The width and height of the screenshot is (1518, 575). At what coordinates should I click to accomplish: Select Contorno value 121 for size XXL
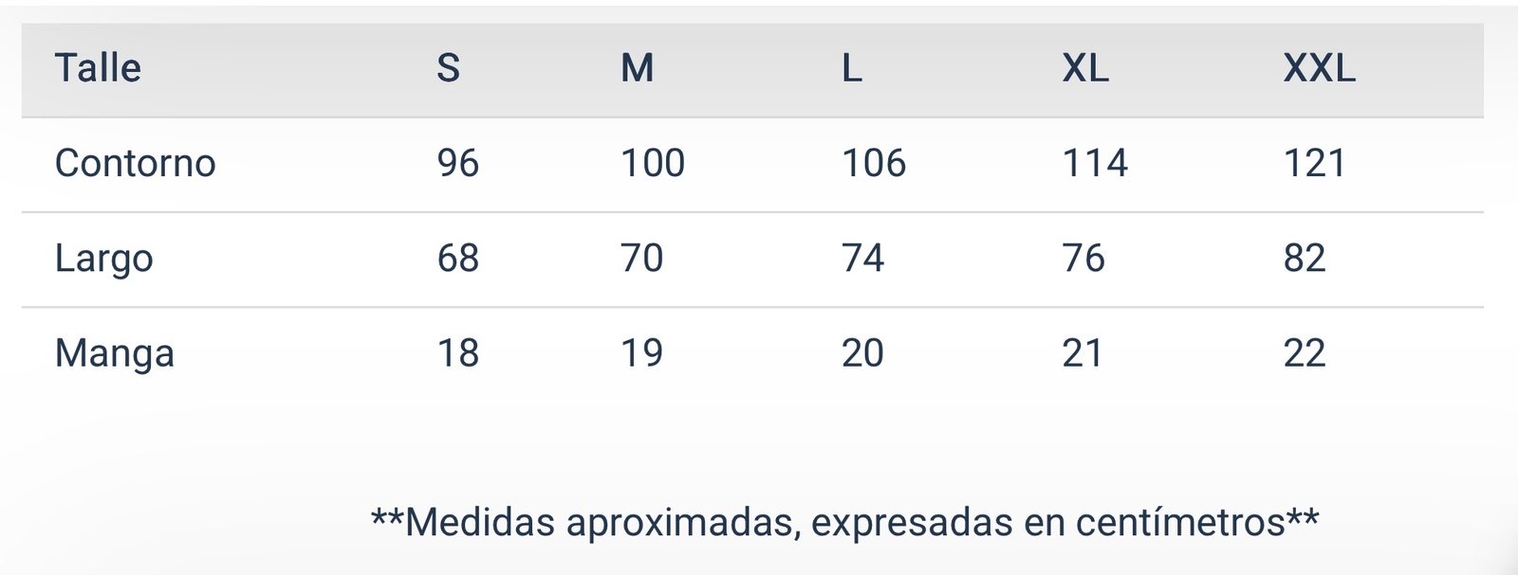[x=1314, y=163]
